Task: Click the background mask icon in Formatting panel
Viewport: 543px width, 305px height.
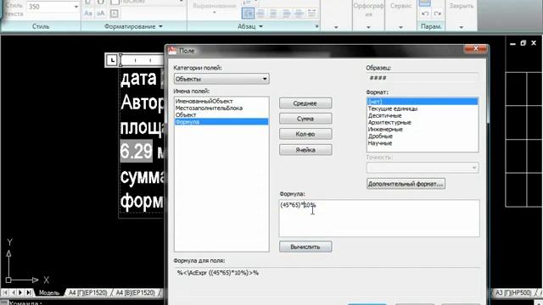Action: click(x=114, y=14)
